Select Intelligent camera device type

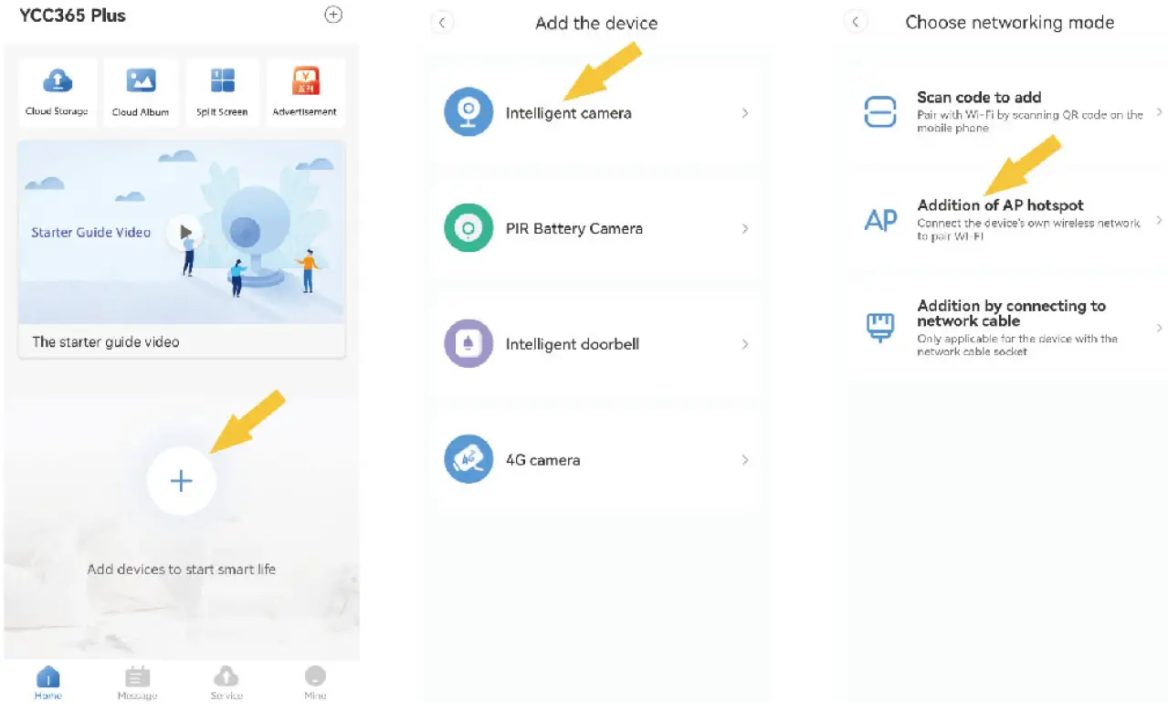[x=596, y=113]
